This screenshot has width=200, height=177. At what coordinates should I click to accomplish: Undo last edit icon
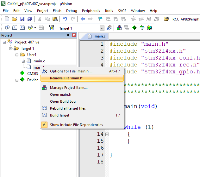tap(65, 19)
